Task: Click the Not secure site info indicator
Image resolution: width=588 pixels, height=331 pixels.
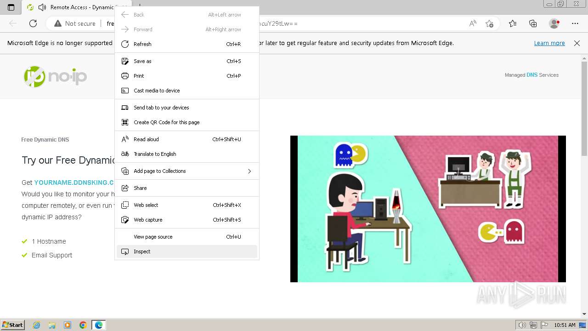Action: 75,23
